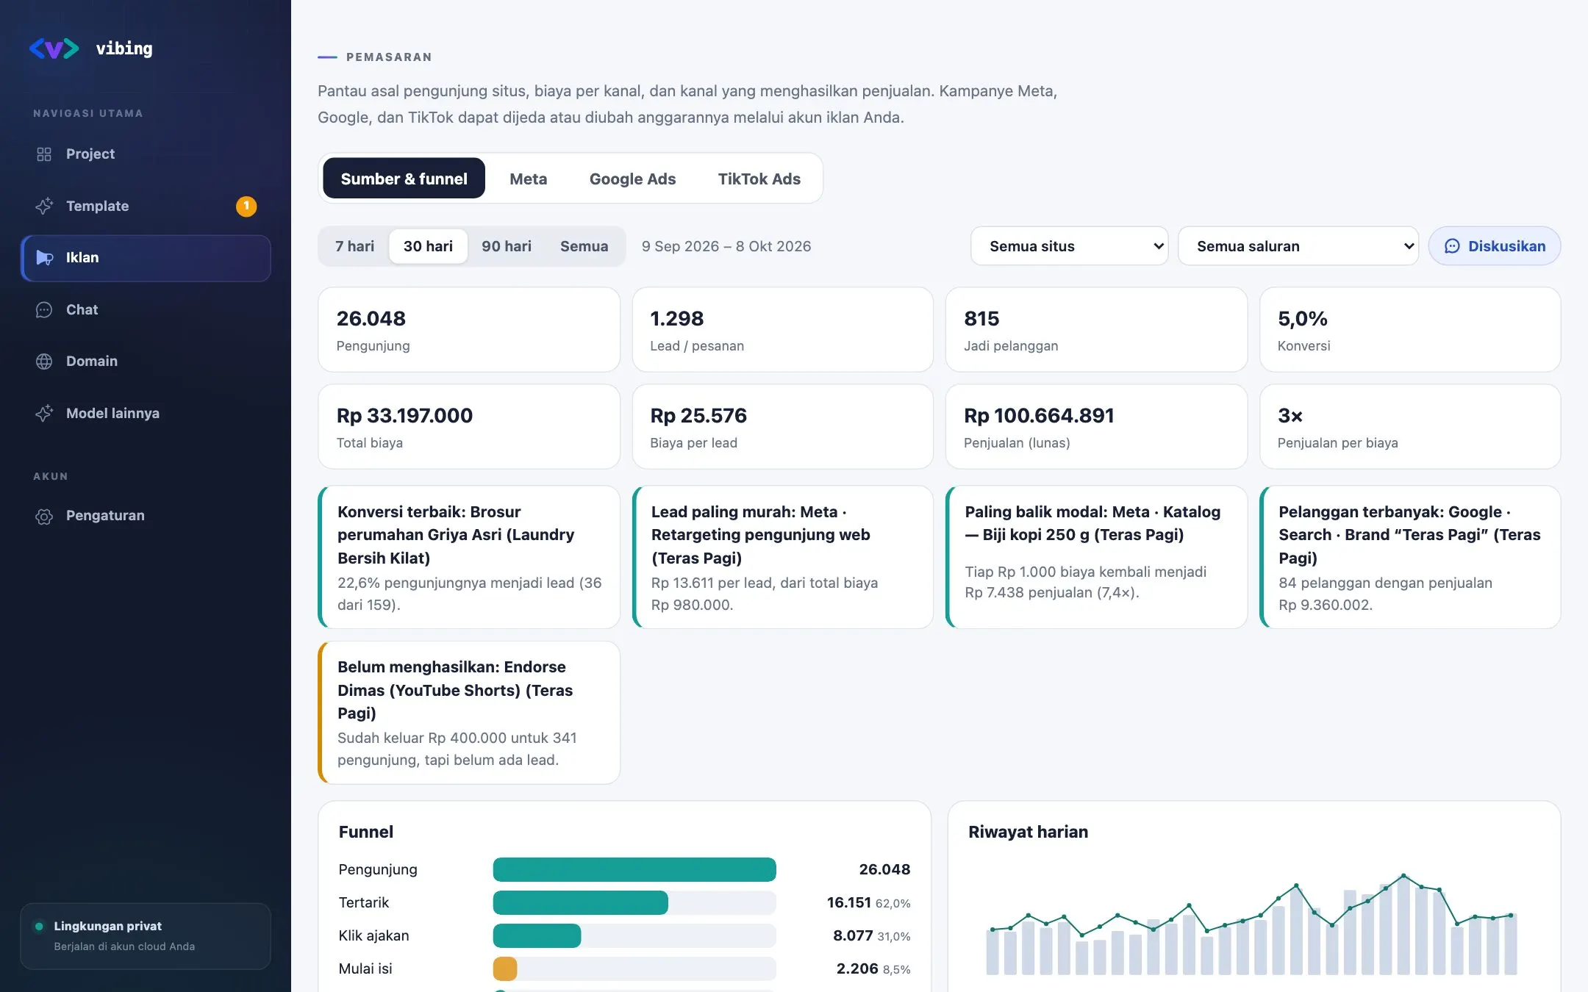Image resolution: width=1588 pixels, height=992 pixels.
Task: Open the Pelanggan terbanyak insight card
Action: click(x=1410, y=557)
